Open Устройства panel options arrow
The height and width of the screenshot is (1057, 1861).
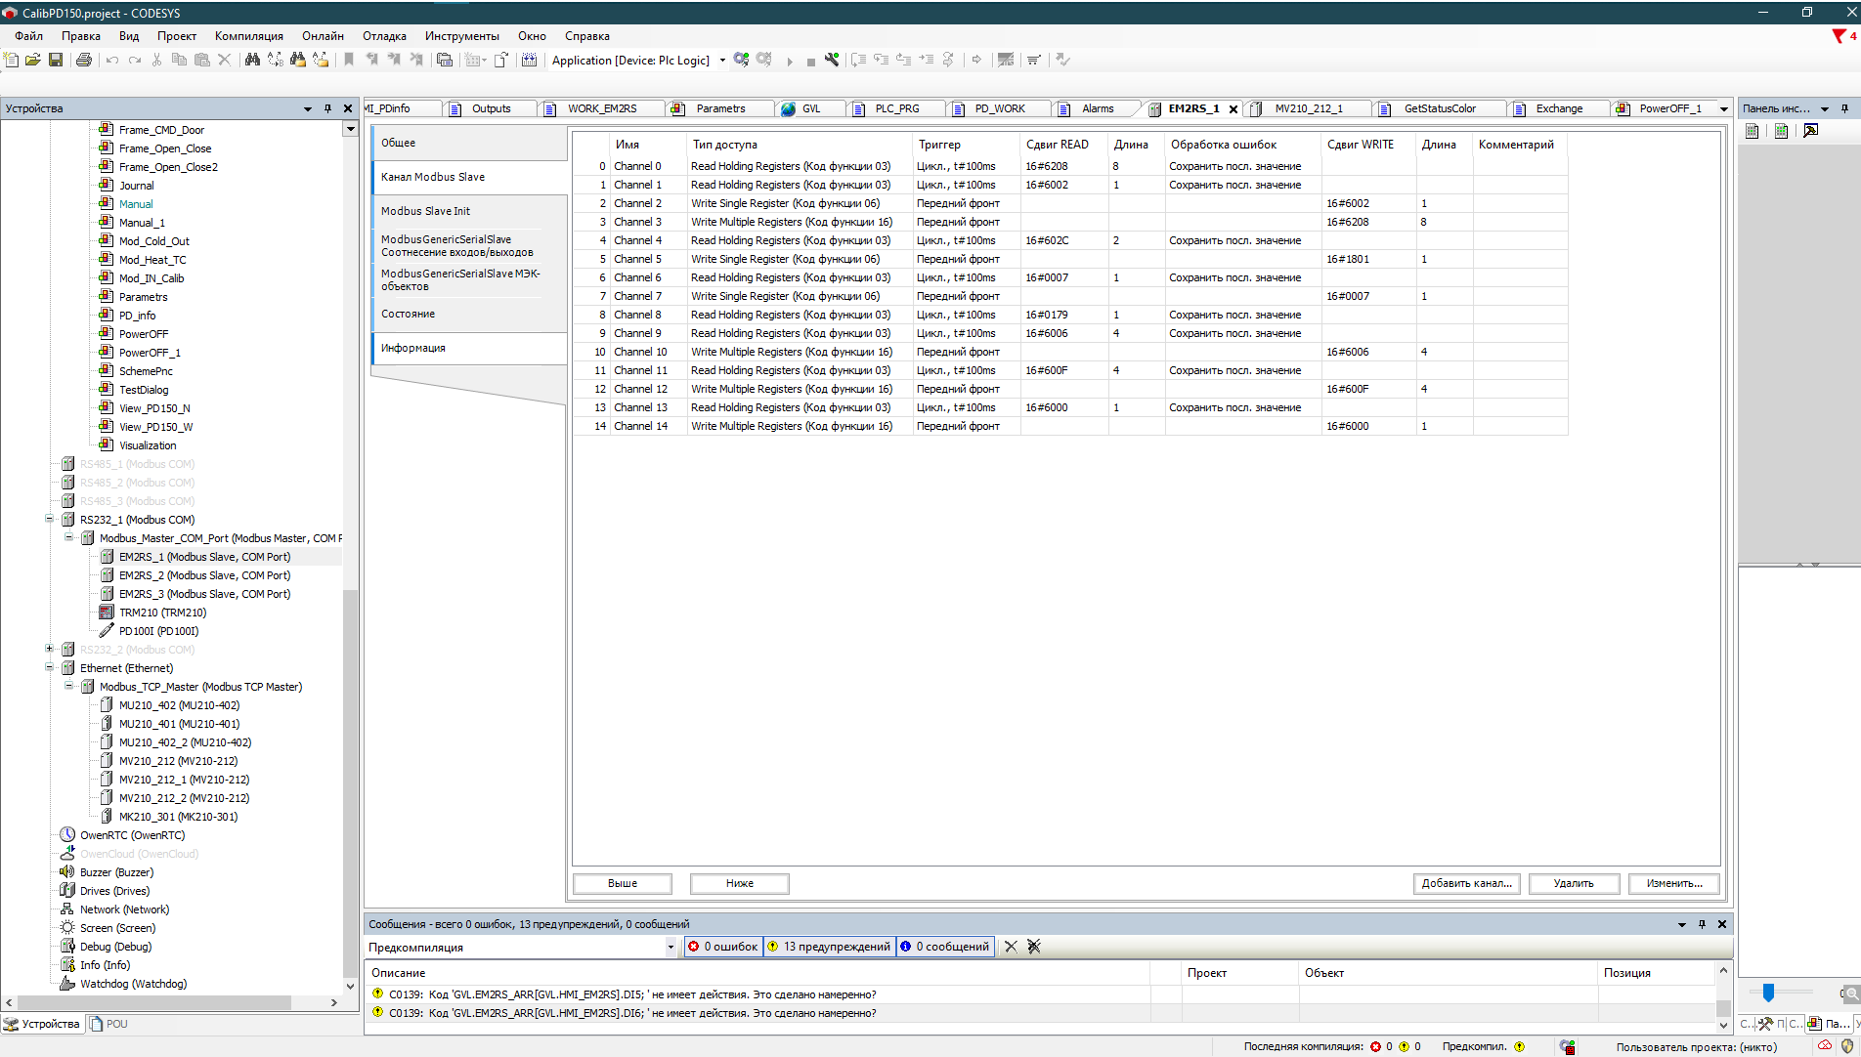(x=308, y=108)
